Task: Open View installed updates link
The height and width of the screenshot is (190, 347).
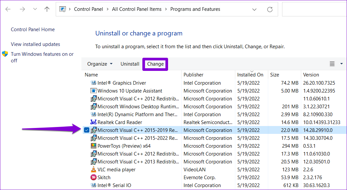Action: [x=35, y=44]
